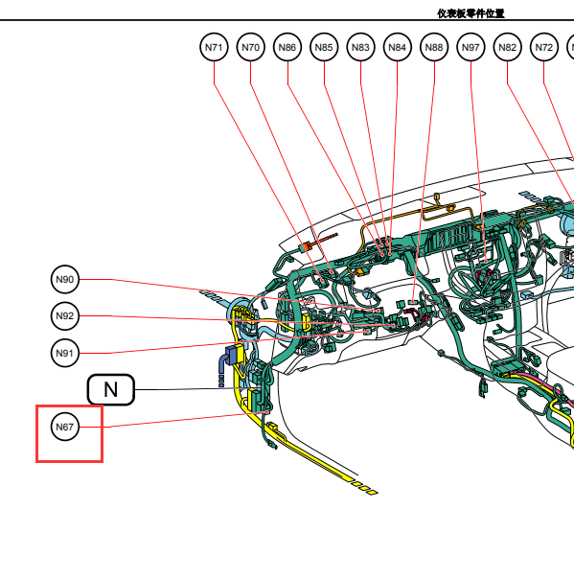Select the N82 connector label

[x=507, y=47]
